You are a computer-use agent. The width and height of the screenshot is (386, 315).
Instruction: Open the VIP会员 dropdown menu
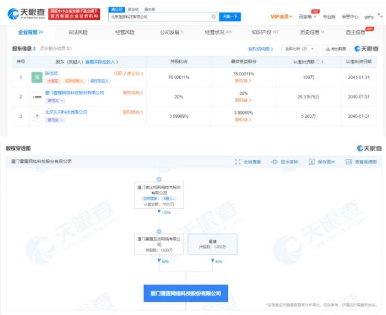coord(281,17)
